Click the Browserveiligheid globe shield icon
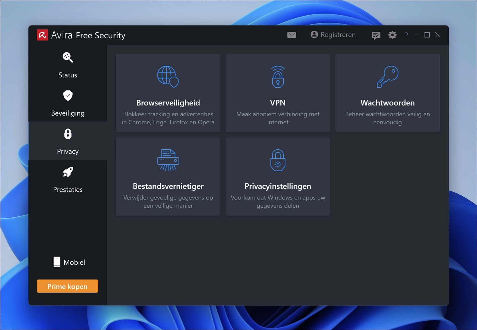Image resolution: width=477 pixels, height=330 pixels. (168, 76)
